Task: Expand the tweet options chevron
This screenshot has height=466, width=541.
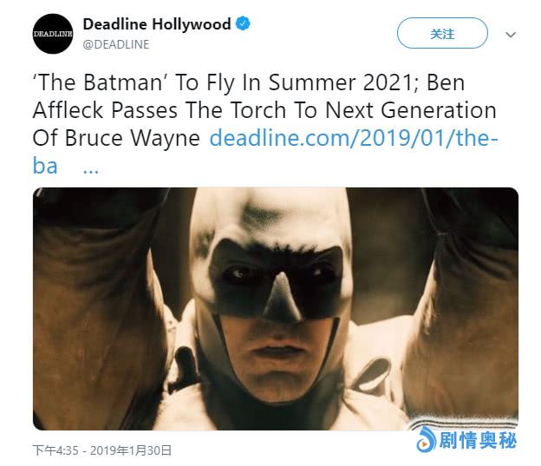Action: tap(511, 35)
